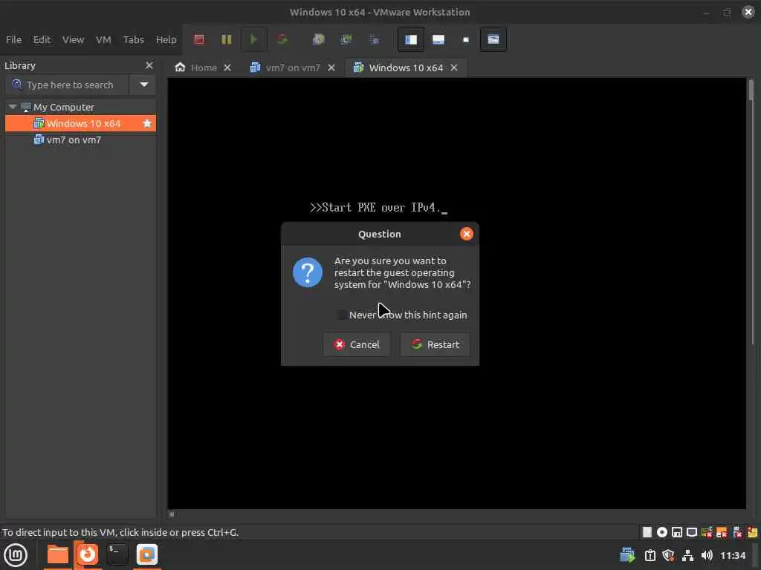Click the white monitor-shaped device status icon
This screenshot has width=761, height=570.
692,532
